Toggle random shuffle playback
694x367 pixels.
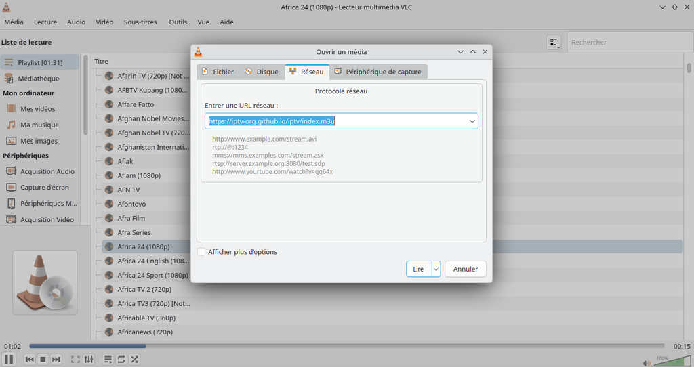coord(135,360)
